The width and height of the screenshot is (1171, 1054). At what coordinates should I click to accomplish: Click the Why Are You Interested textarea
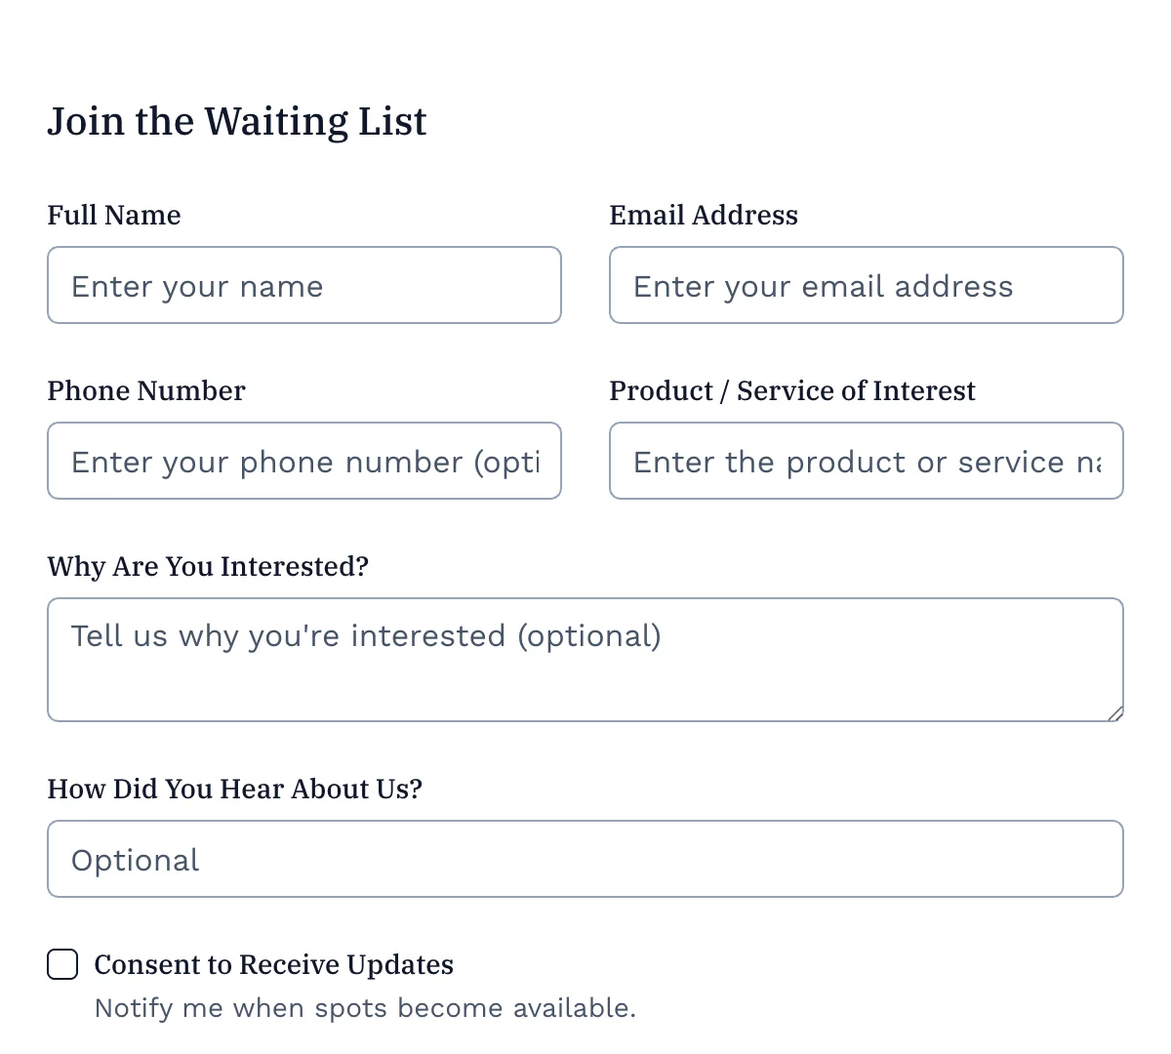pyautogui.click(x=585, y=660)
